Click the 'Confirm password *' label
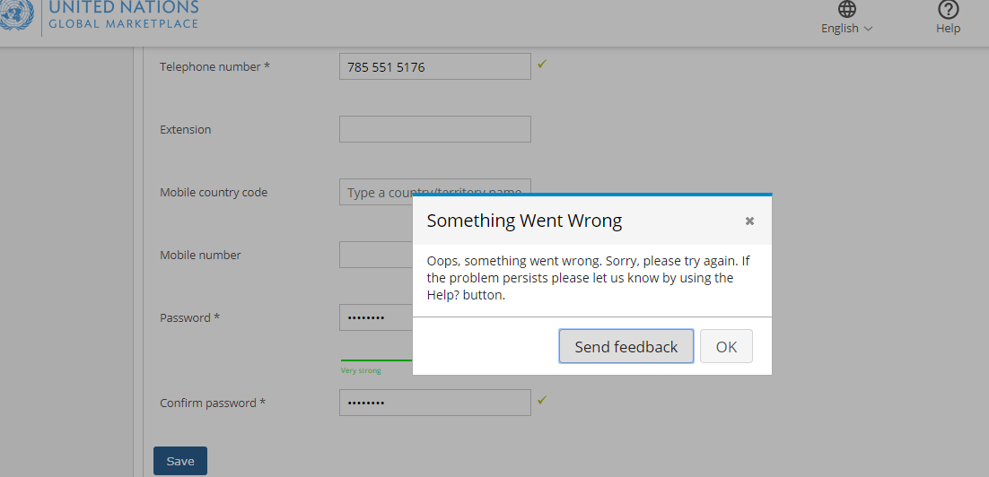The image size is (989, 477). click(213, 403)
